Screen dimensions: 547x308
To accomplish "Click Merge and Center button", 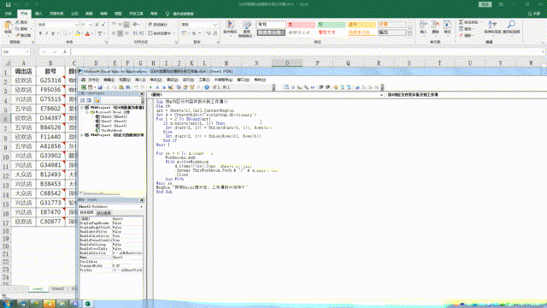I will (x=159, y=33).
